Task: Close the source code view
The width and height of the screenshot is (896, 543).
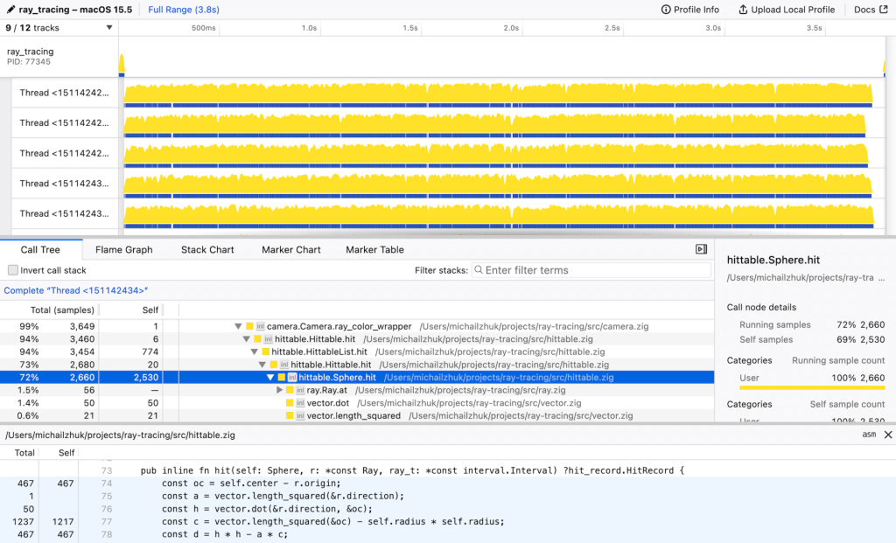Action: [888, 435]
